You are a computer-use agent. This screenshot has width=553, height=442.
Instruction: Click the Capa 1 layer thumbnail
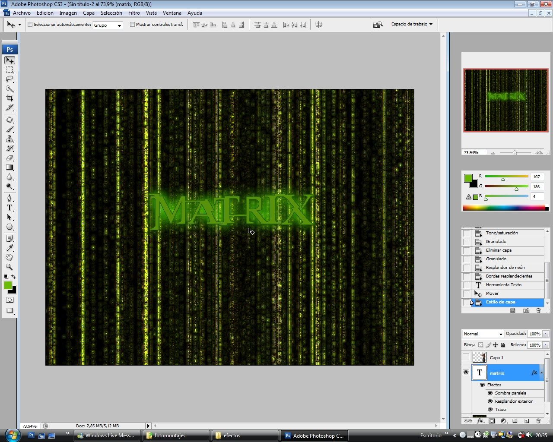coord(480,357)
